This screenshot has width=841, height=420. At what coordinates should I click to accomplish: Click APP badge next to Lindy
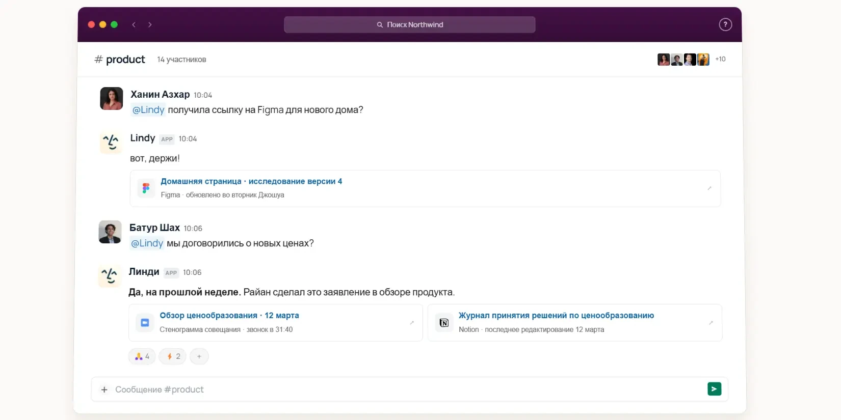167,139
